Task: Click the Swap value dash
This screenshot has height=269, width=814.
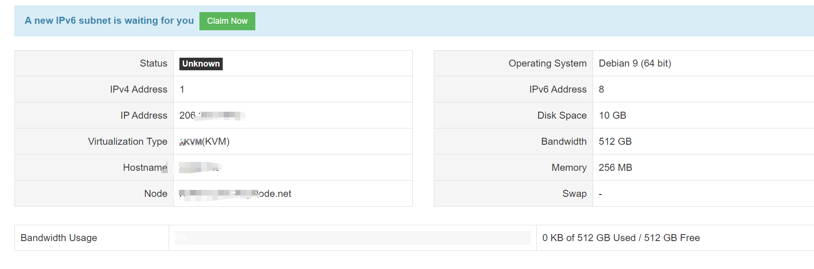Action: (x=600, y=194)
